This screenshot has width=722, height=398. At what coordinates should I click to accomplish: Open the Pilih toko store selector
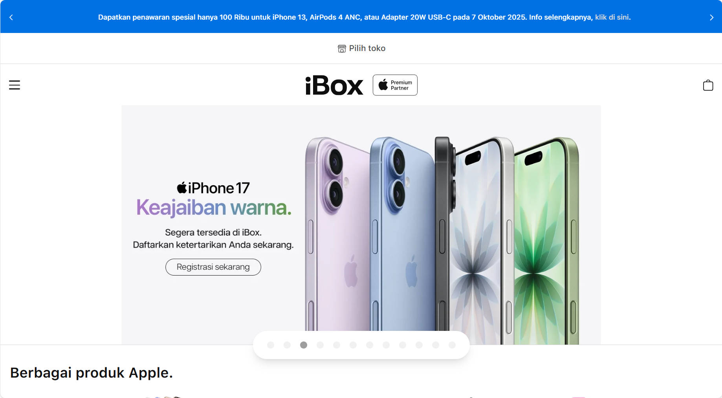(x=362, y=48)
